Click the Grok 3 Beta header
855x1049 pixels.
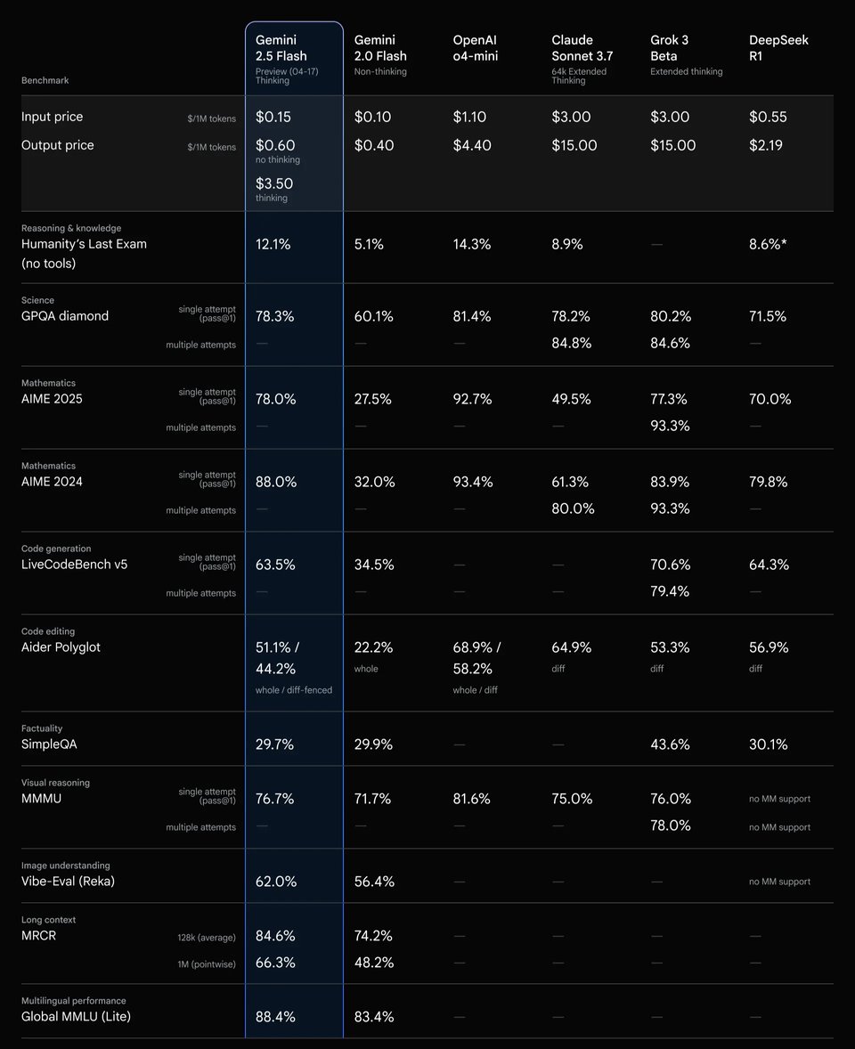click(670, 47)
